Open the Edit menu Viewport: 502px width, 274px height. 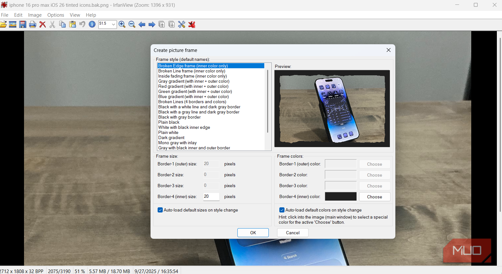pyautogui.click(x=18, y=15)
